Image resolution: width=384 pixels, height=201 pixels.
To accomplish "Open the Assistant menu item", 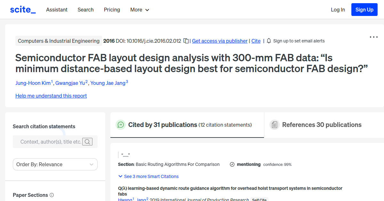I will (x=57, y=10).
